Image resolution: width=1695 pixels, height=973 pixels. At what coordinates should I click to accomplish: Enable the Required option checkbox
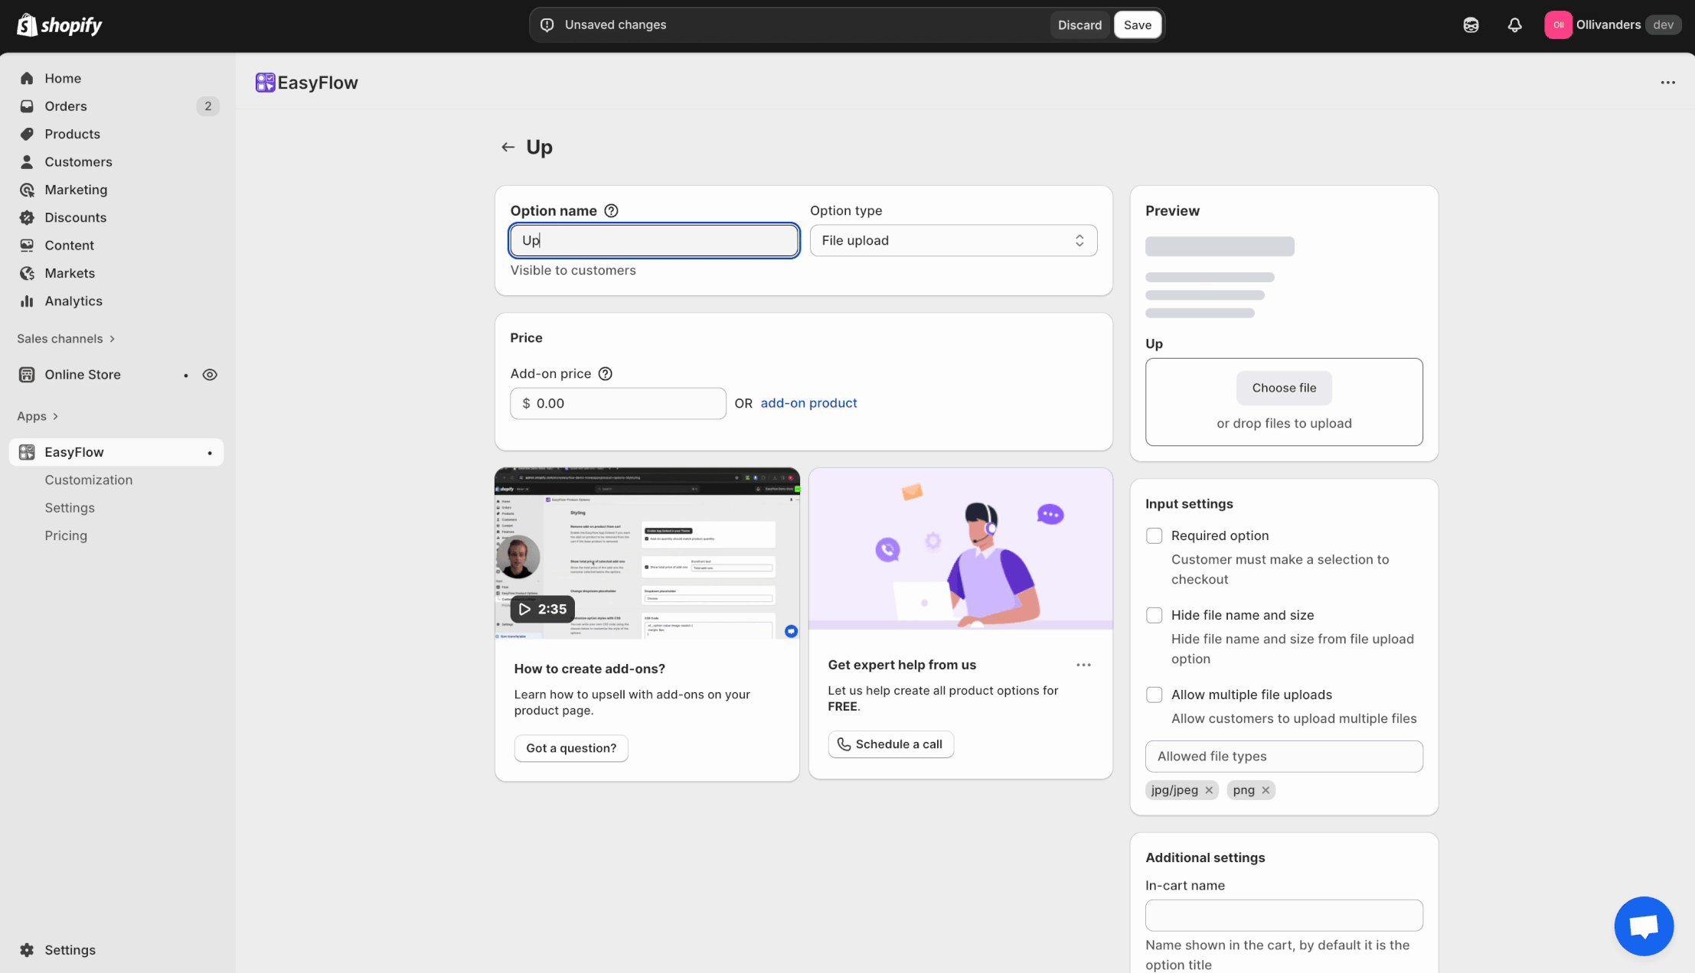pos(1154,535)
